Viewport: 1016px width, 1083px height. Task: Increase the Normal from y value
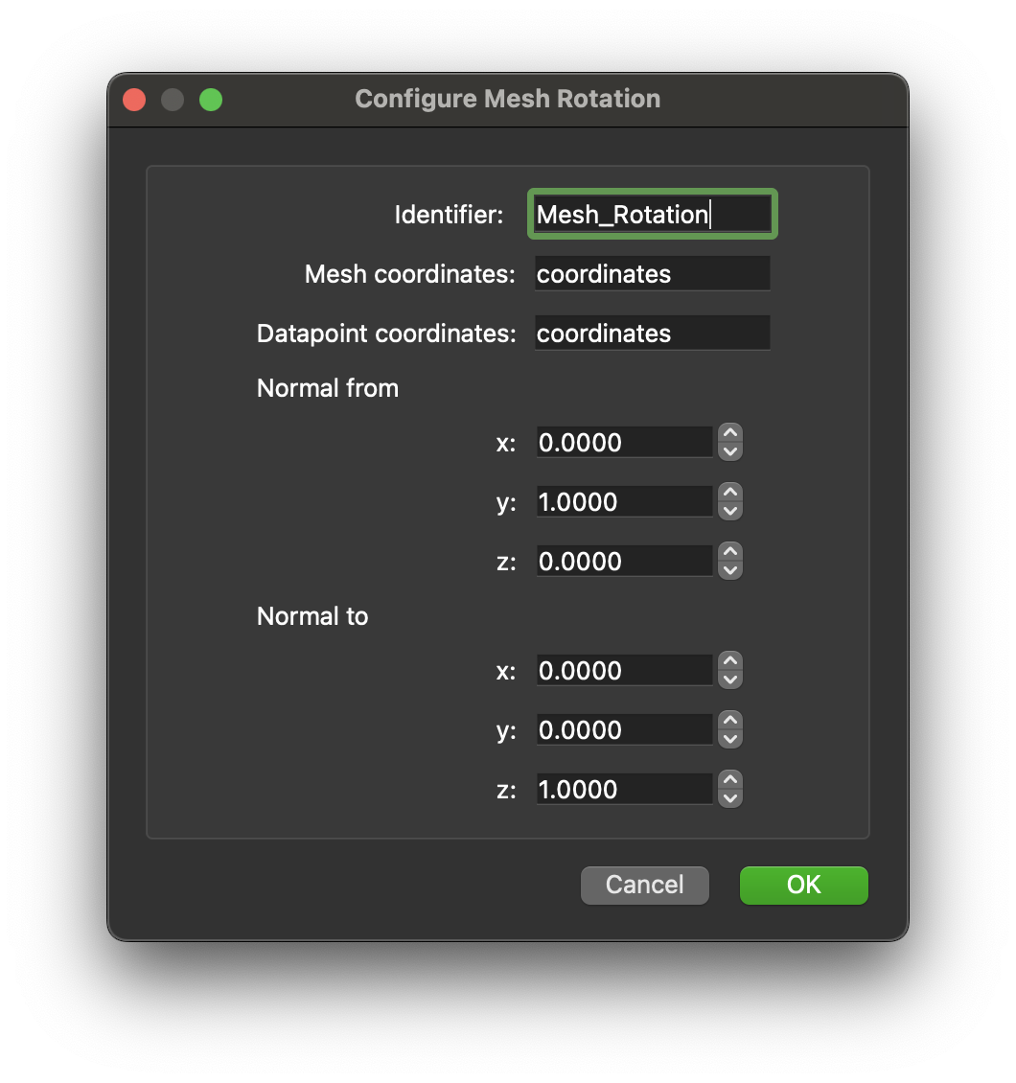[x=730, y=493]
